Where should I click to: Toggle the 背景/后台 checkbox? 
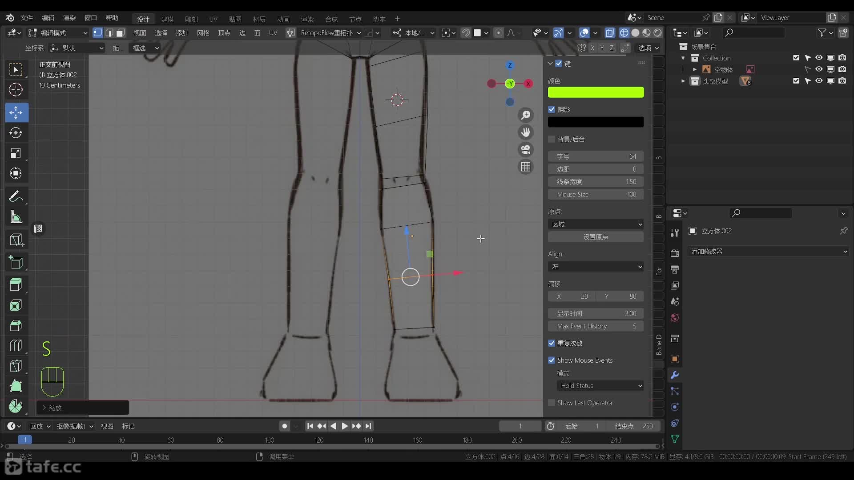(x=552, y=139)
